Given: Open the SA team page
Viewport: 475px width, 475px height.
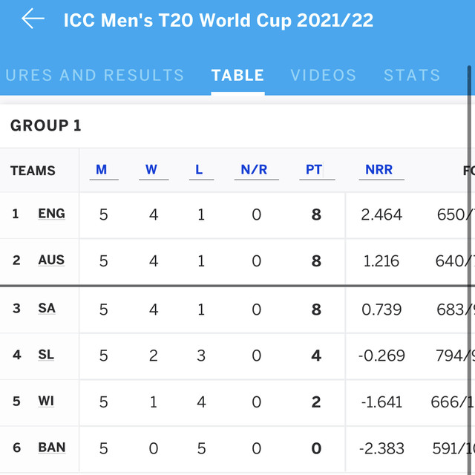Looking at the screenshot, I should pyautogui.click(x=47, y=309).
